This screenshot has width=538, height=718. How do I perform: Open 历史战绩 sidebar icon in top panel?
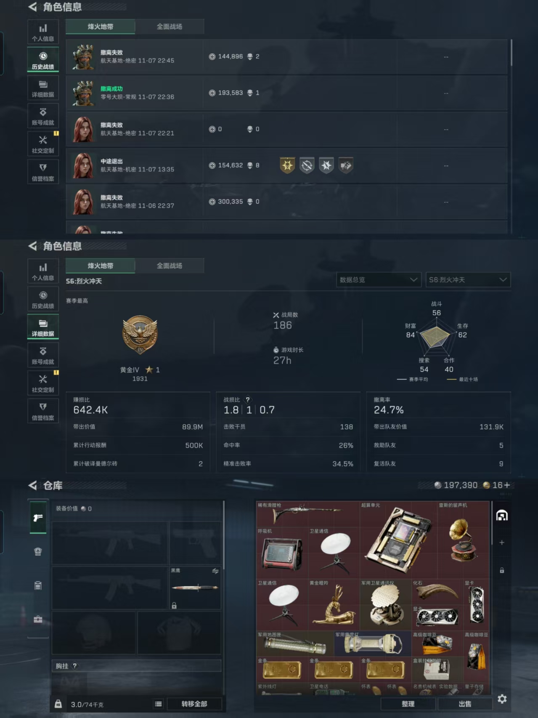click(x=43, y=60)
